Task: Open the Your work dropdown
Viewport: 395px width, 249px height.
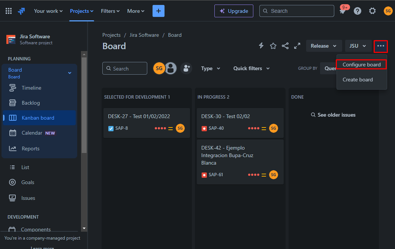Action: 48,11
